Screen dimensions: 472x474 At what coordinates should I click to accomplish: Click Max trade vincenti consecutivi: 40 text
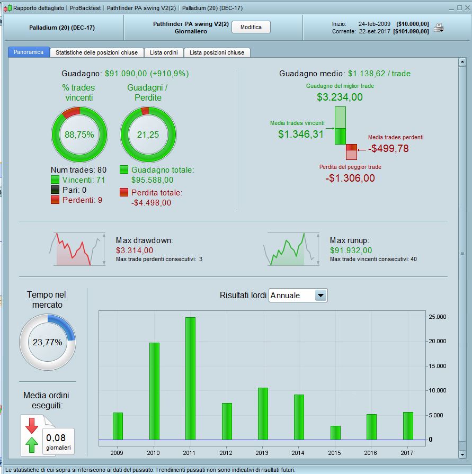pos(373,259)
